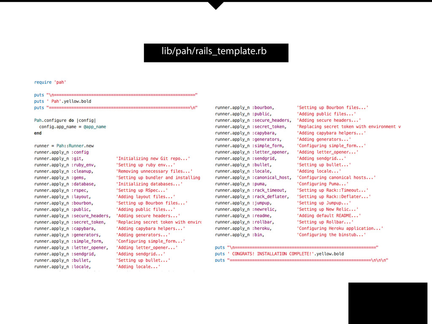Select string 'Adding default README...'
432x324 pixels.
tap(329, 216)
